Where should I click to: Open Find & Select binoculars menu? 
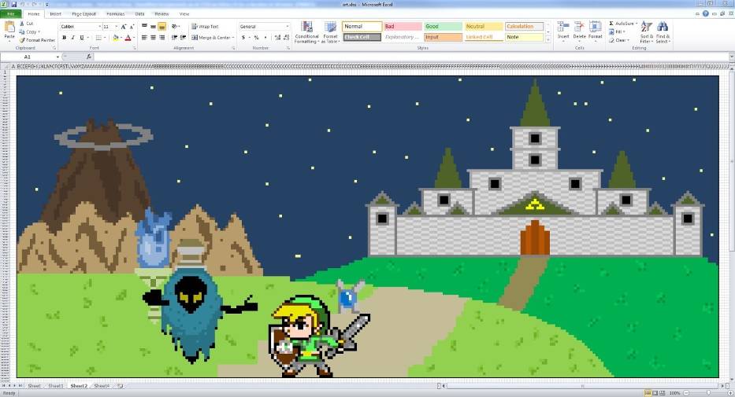tap(663, 32)
